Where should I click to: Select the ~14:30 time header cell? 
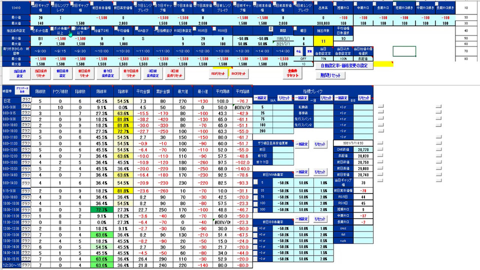(x=283, y=51)
